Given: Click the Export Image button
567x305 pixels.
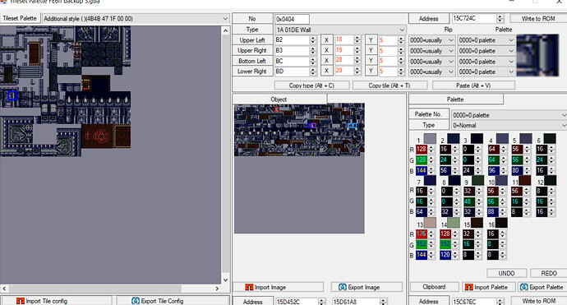Looking at the screenshot, I should click(366, 287).
